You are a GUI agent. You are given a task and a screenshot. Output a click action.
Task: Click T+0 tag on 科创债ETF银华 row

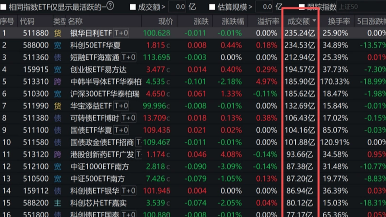point(128,190)
